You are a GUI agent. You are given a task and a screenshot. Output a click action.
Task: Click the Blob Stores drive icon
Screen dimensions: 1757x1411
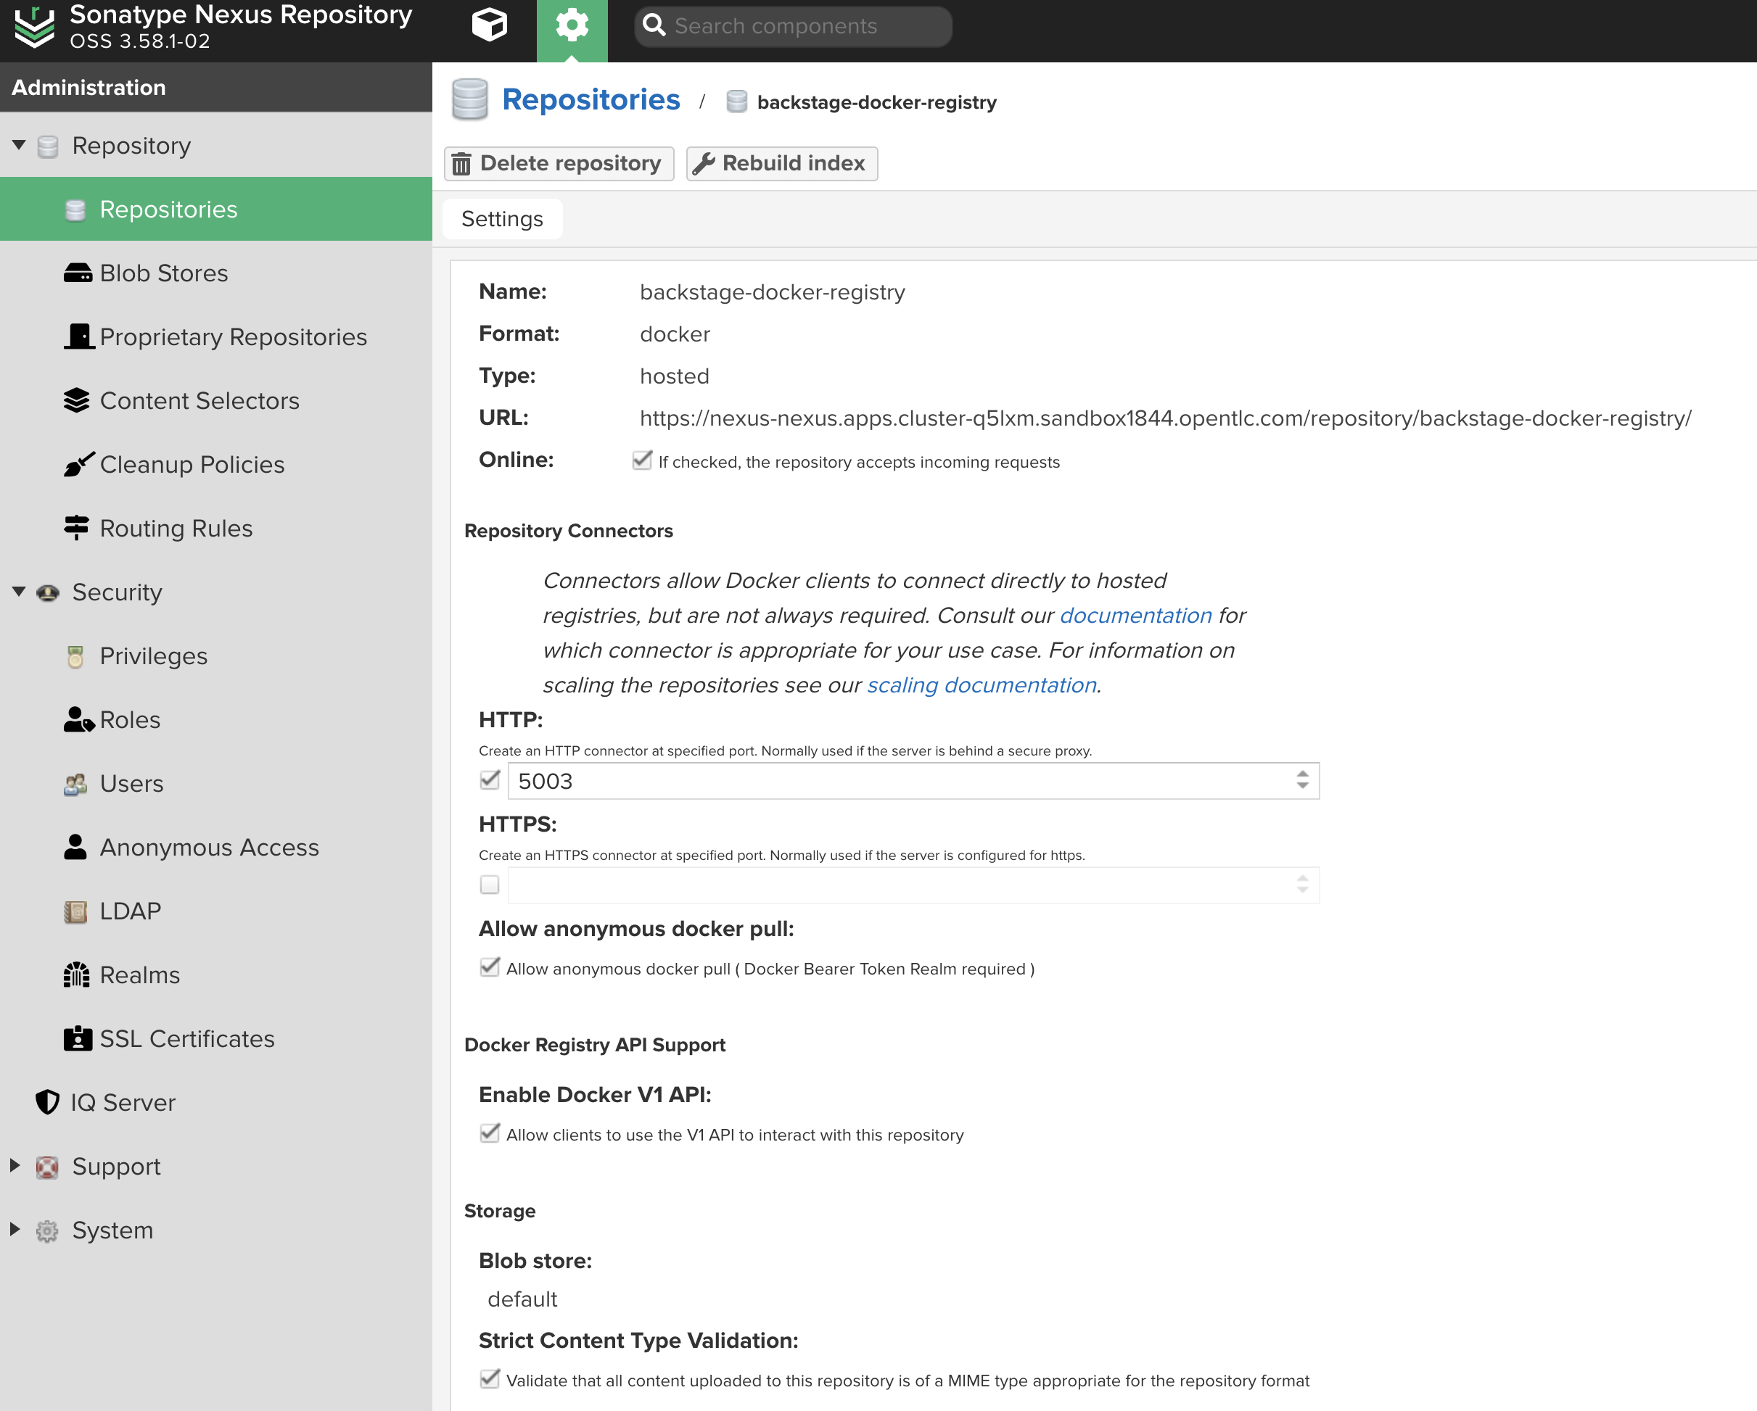[x=78, y=273]
